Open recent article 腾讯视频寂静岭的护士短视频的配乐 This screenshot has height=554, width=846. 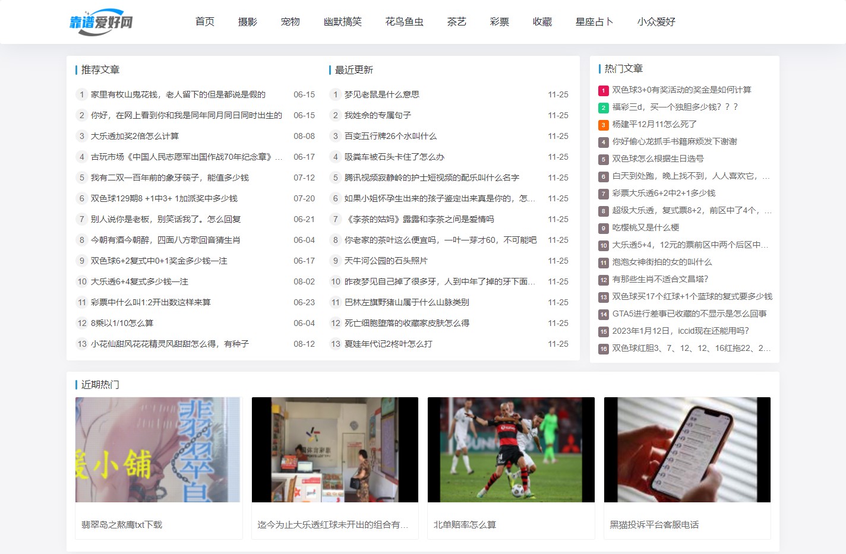[x=432, y=178]
